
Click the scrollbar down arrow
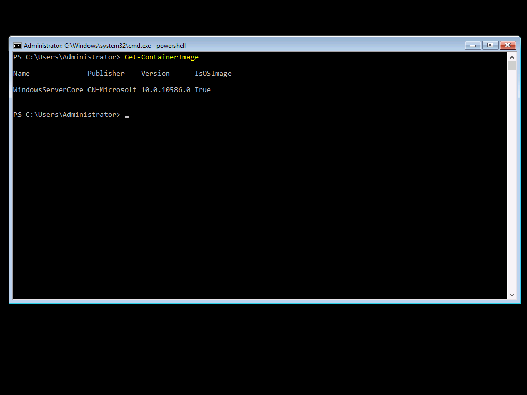(x=512, y=295)
